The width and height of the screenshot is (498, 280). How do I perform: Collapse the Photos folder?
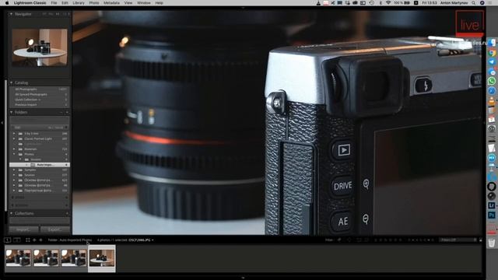pos(14,154)
